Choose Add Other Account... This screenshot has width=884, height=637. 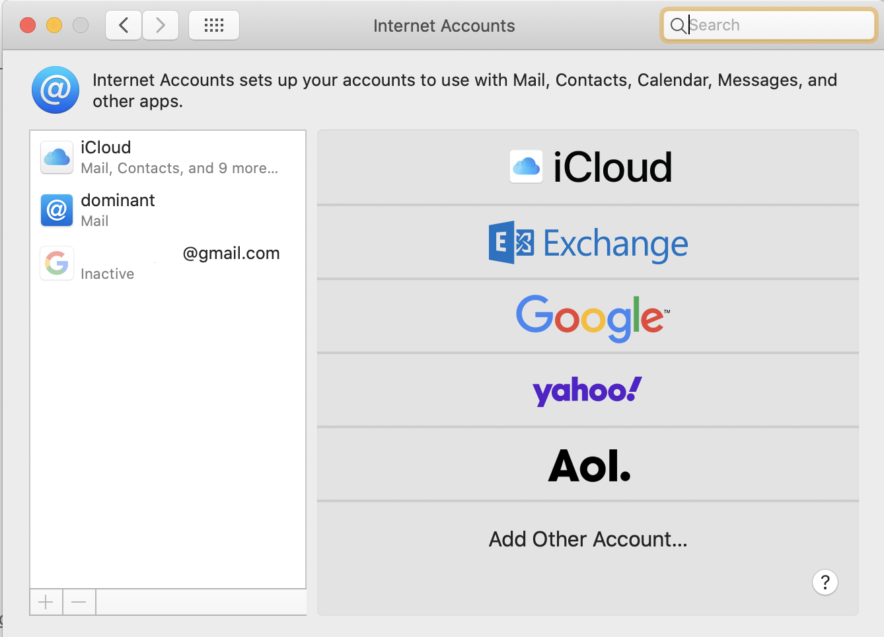[x=588, y=539]
